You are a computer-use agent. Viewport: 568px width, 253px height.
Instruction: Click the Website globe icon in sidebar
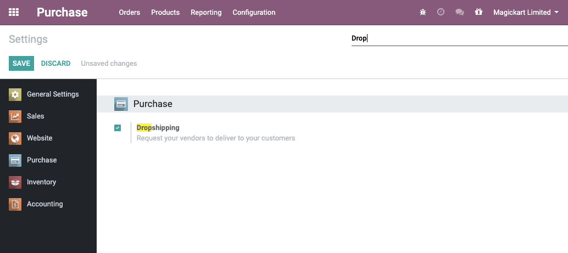(x=15, y=138)
